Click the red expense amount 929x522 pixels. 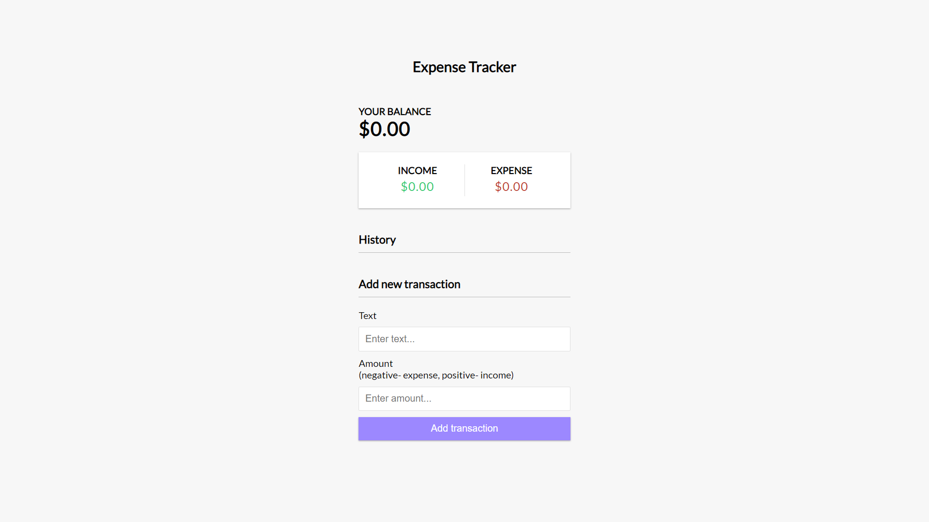pyautogui.click(x=511, y=187)
